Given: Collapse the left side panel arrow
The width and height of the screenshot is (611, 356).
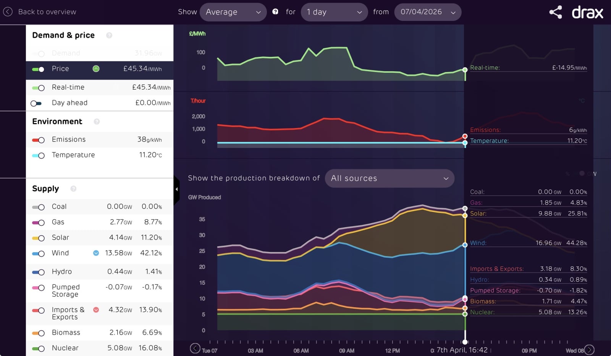Looking at the screenshot, I should tap(176, 189).
